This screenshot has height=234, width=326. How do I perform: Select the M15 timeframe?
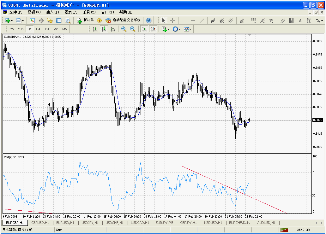[x=21, y=29]
